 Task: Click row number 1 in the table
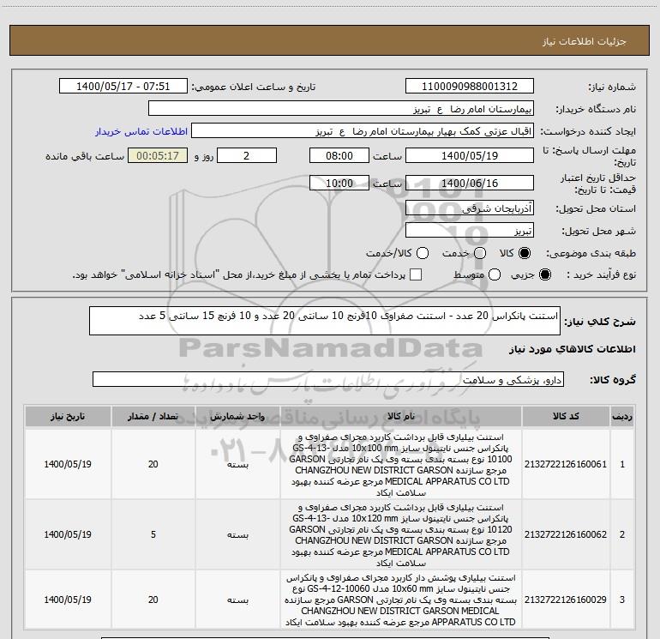[x=622, y=464]
